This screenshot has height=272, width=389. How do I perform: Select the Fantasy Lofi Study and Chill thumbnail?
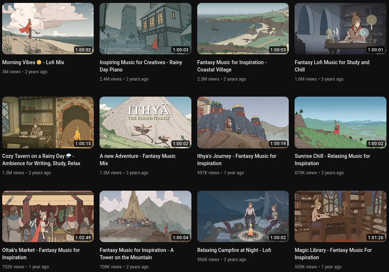click(x=340, y=28)
